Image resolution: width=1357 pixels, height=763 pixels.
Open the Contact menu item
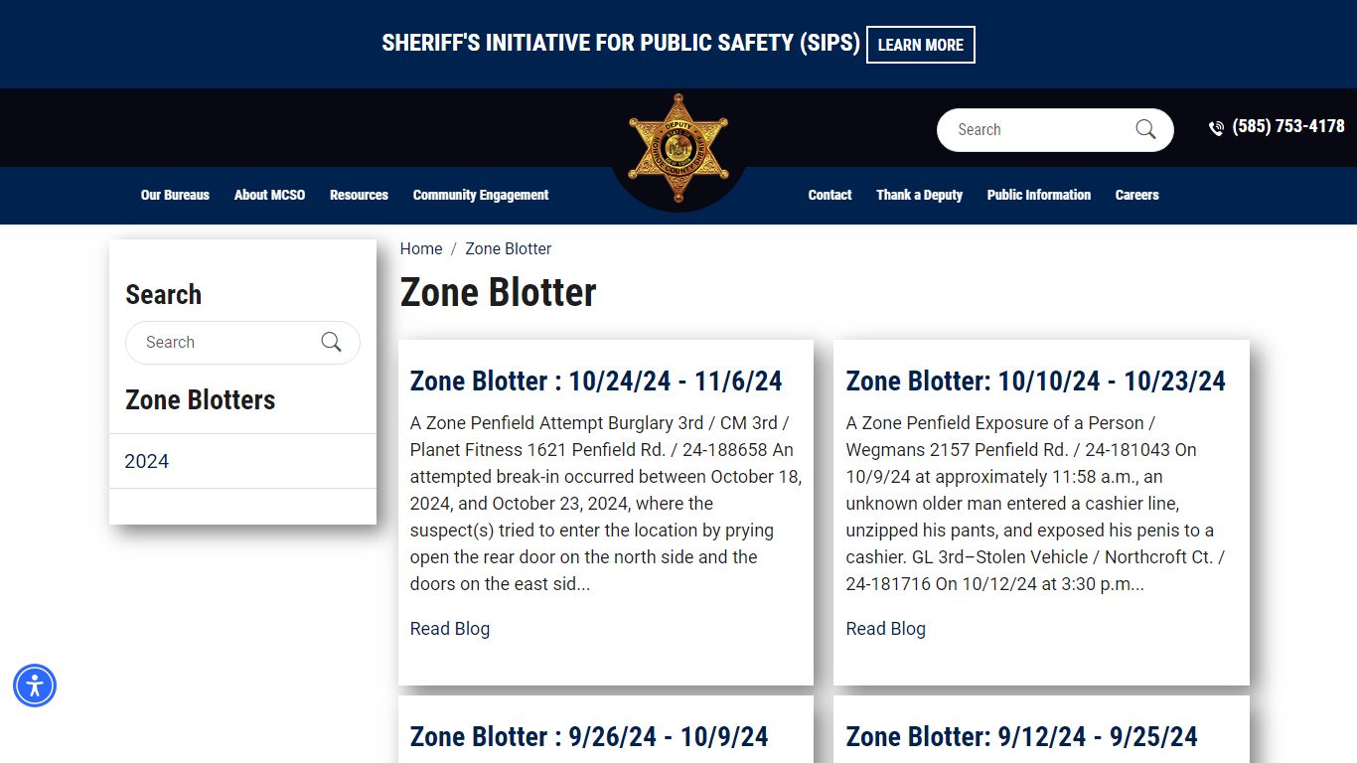point(829,195)
